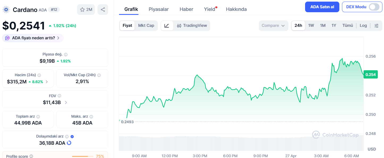The width and height of the screenshot is (384, 158).
Task: Click ADA Satın al button
Action: click(322, 7)
